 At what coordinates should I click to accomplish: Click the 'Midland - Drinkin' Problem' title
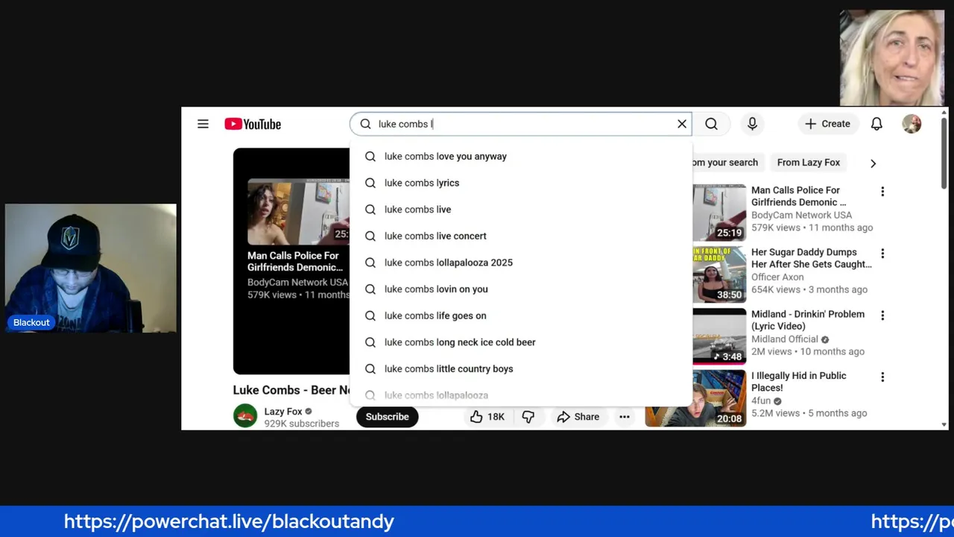click(808, 320)
